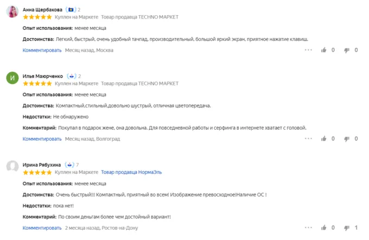
Task: Thumbs up Илья Маюрченко's review
Action: 324,138
